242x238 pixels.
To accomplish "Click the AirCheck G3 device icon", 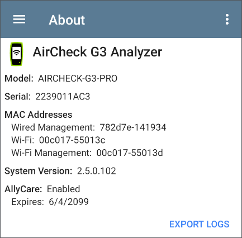I will click(17, 54).
